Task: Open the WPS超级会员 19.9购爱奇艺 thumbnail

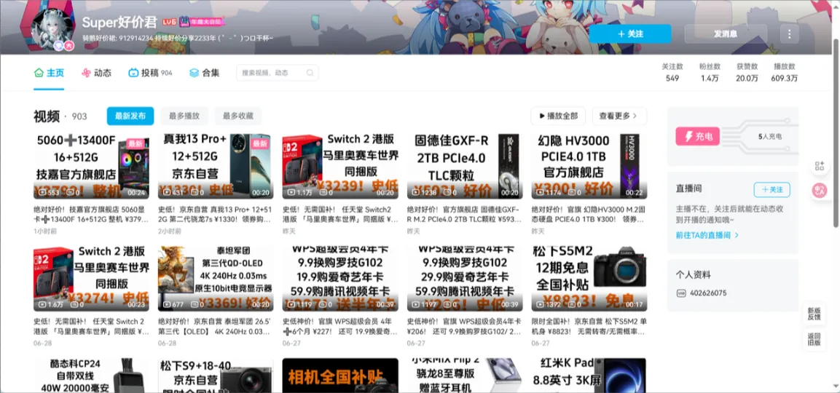Action: (340, 279)
